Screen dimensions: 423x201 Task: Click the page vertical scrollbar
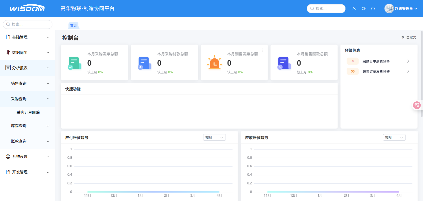point(422,74)
